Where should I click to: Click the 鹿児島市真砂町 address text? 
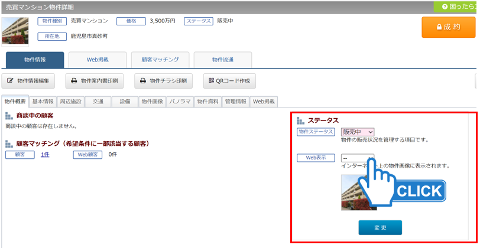[x=89, y=37]
